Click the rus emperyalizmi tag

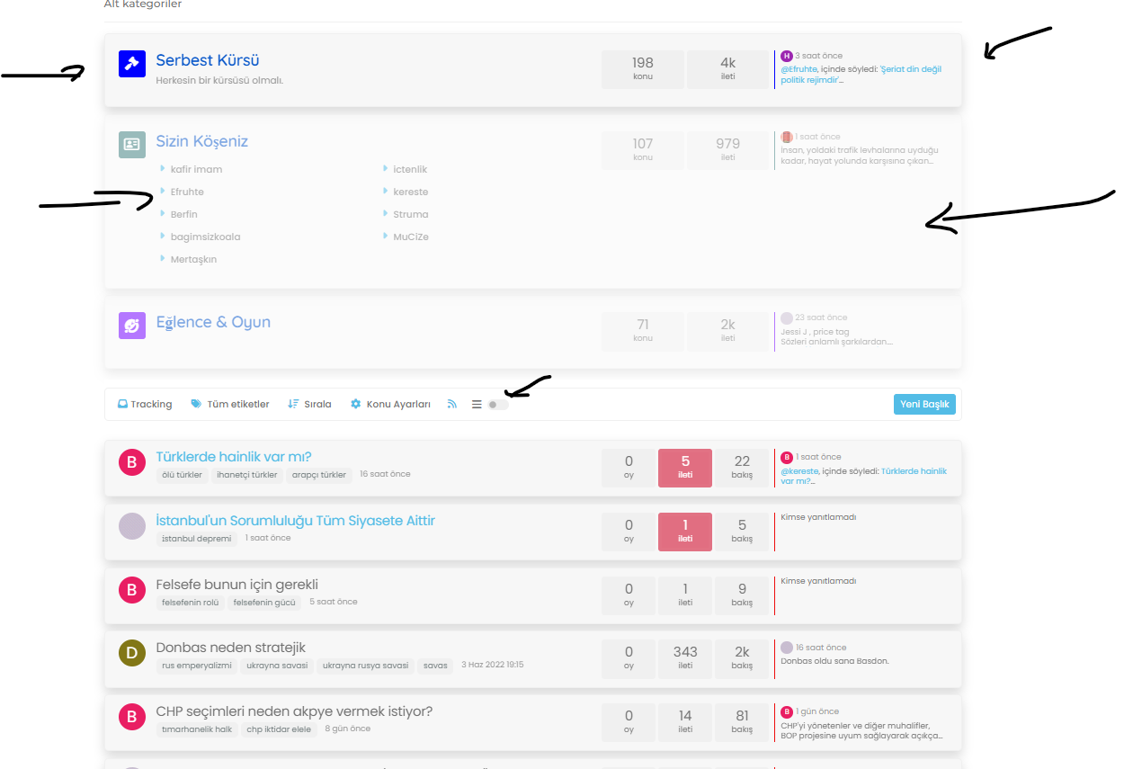tap(196, 666)
